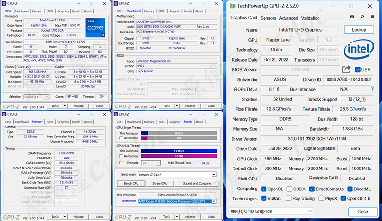The width and height of the screenshot is (382, 221).
Task: Click Validate in the CPU tab window
Action: point(78,106)
